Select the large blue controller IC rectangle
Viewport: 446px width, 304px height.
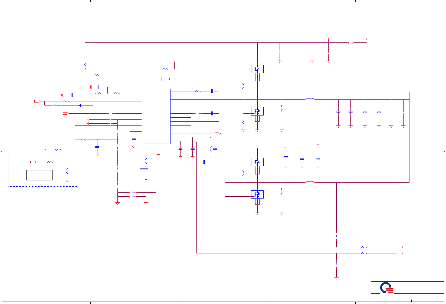pyautogui.click(x=156, y=116)
